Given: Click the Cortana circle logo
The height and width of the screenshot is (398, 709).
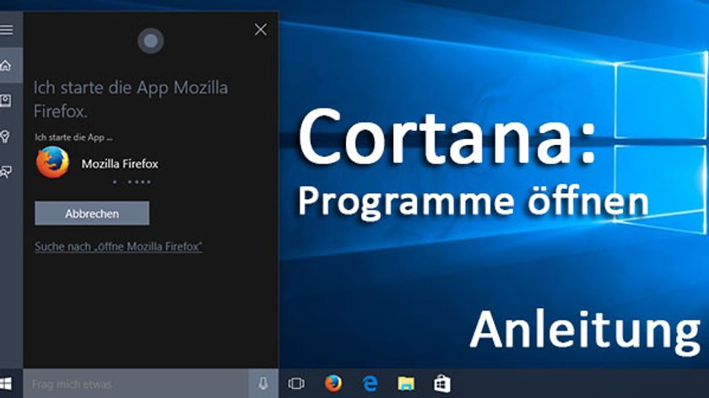Looking at the screenshot, I should point(150,41).
